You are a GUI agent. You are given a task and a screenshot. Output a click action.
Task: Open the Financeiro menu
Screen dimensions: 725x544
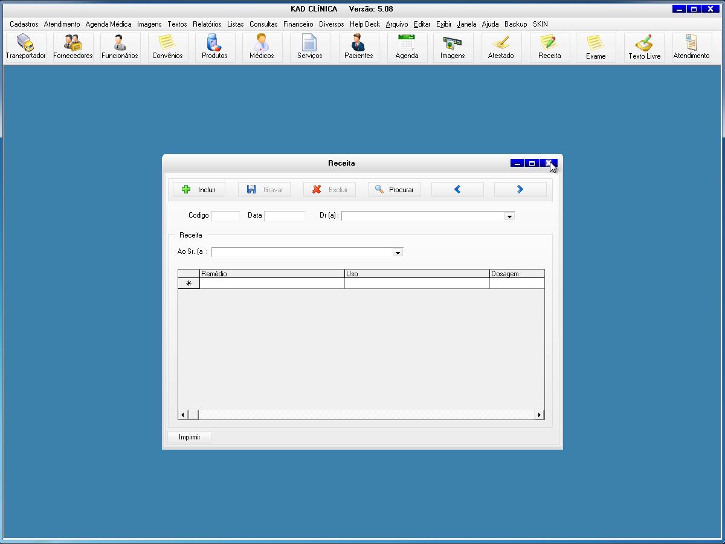(298, 24)
